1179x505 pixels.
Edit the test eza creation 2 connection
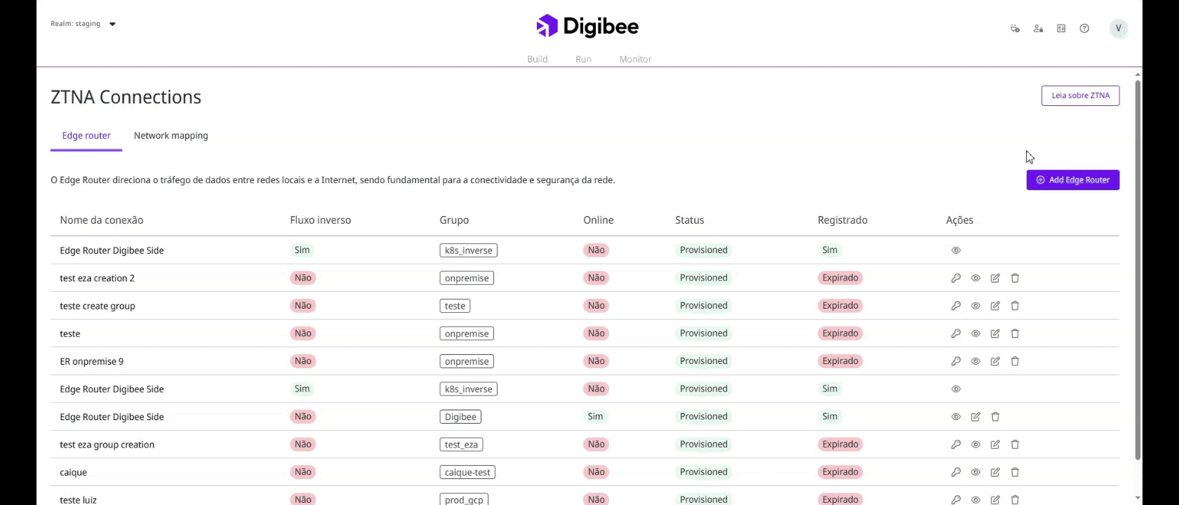point(995,278)
